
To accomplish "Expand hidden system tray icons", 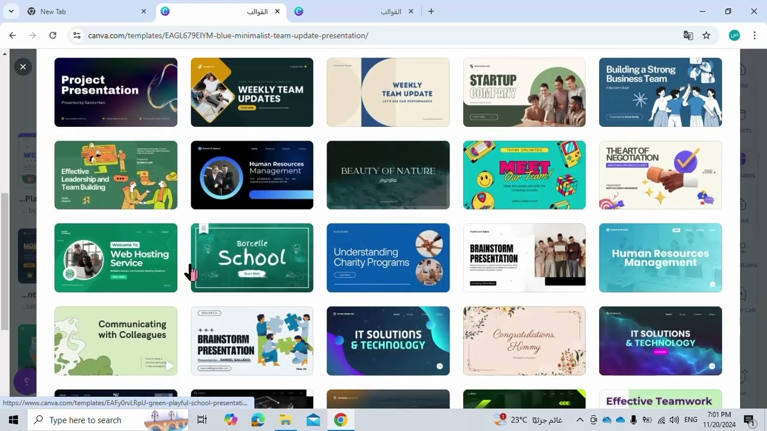I will tap(580, 420).
